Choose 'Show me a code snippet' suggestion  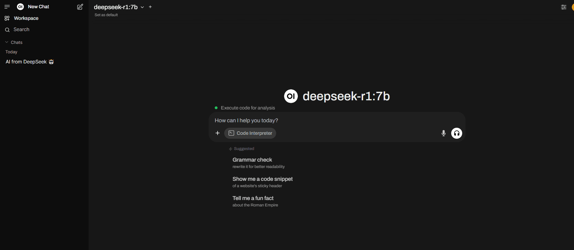click(x=262, y=182)
